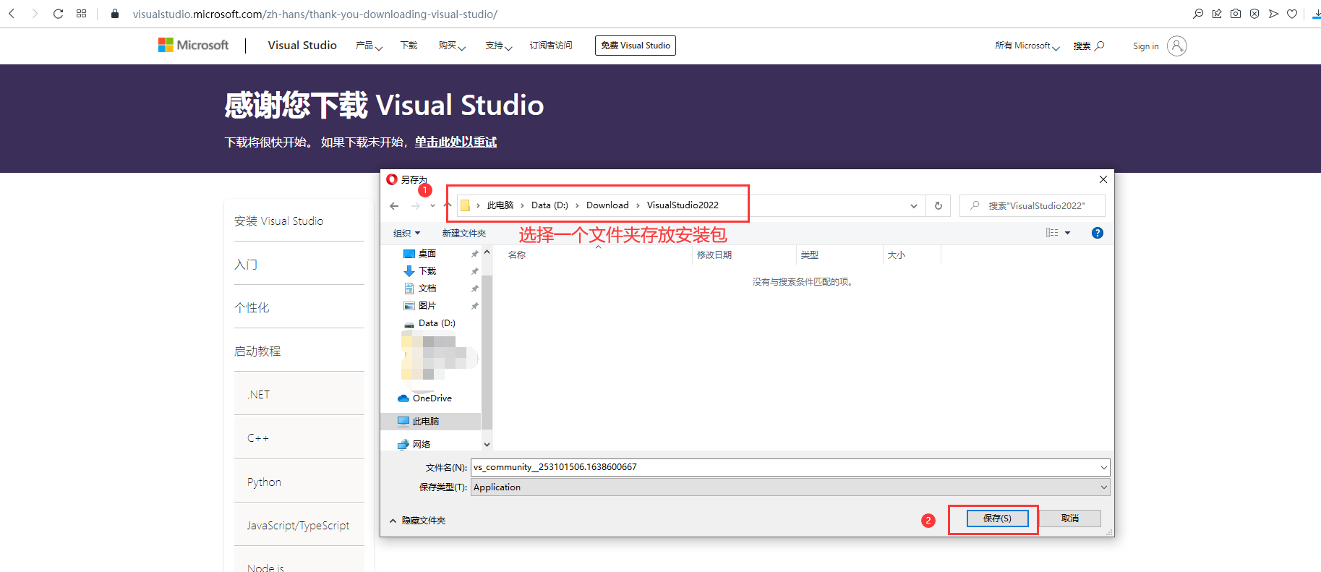
Task: Click the blue help question mark icon
Action: (1098, 233)
